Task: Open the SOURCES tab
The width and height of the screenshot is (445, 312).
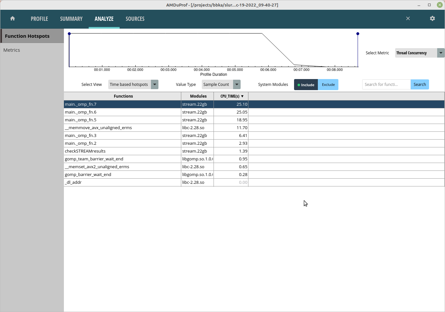Action: click(135, 19)
